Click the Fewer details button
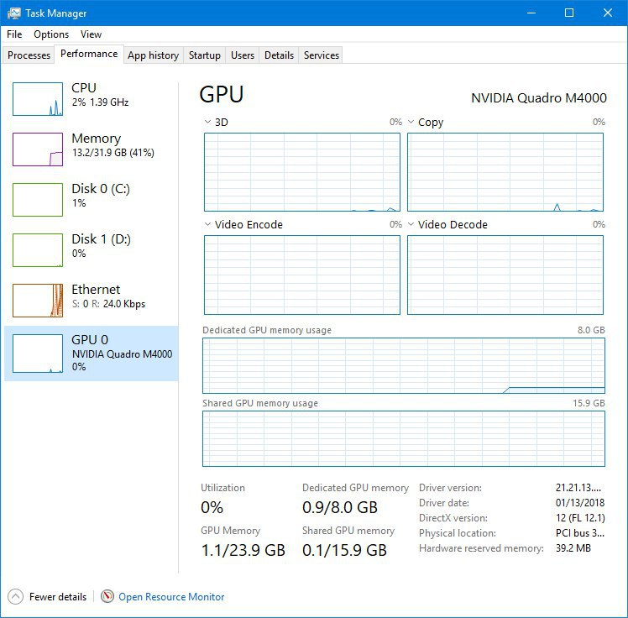Screen dimensions: 628x618 [57, 597]
